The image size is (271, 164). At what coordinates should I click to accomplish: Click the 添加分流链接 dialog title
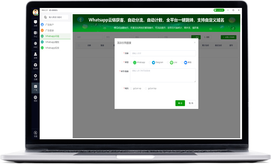[x=124, y=43]
